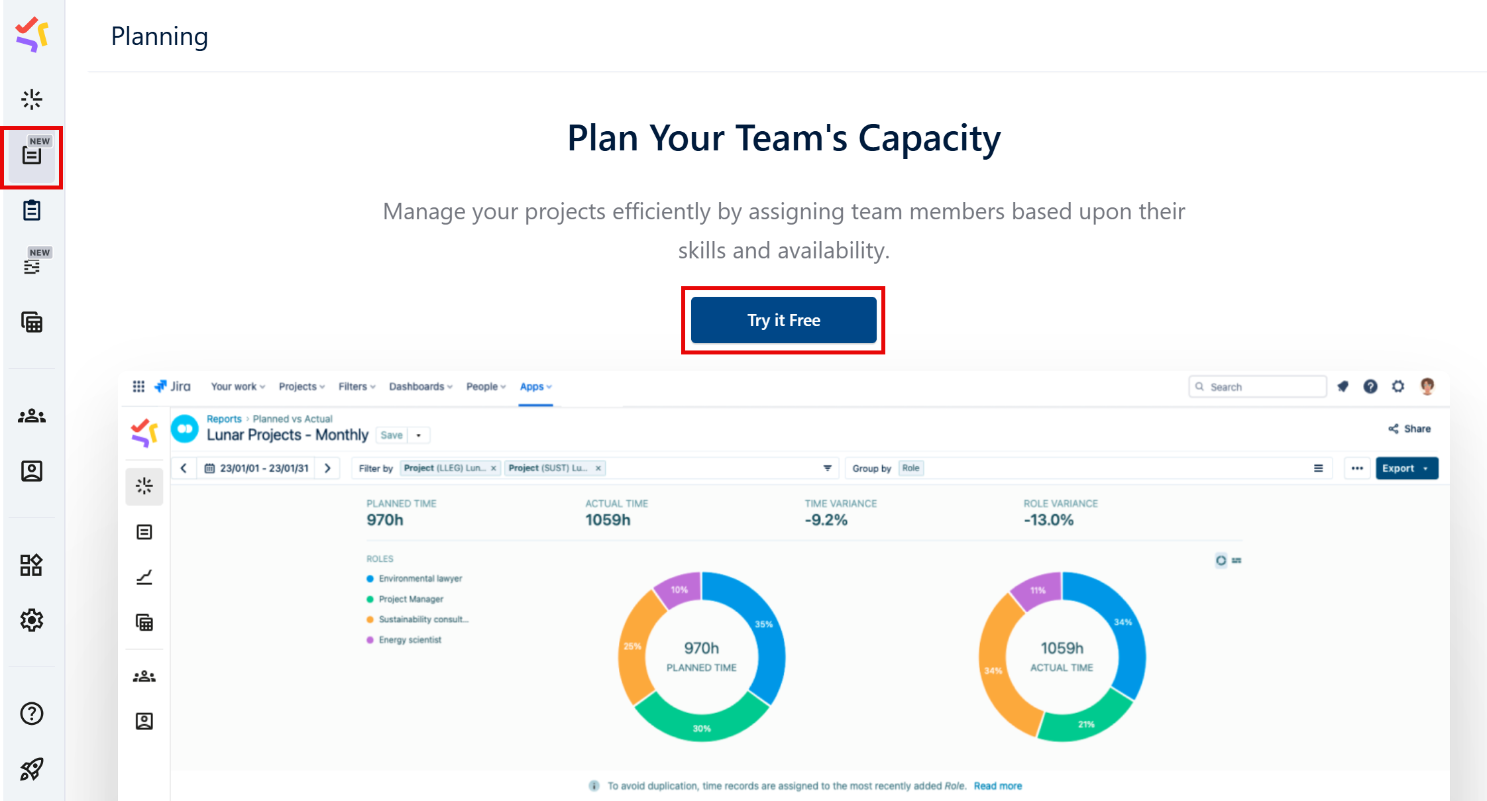Remove the Project (LLEG) filter chip
1487x801 pixels.
pyautogui.click(x=494, y=468)
